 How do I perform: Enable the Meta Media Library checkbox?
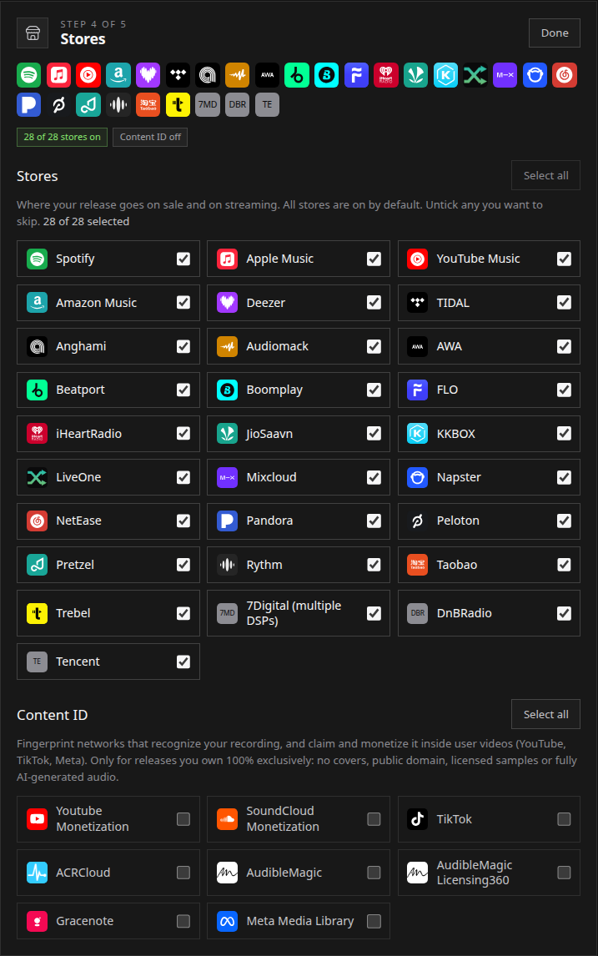(374, 921)
